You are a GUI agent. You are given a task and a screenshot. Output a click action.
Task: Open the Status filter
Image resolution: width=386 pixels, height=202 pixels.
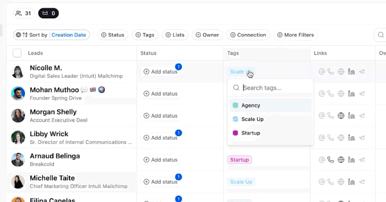click(113, 35)
